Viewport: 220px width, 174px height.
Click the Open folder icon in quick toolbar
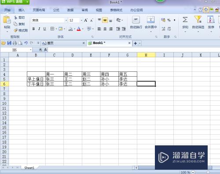point(4,43)
